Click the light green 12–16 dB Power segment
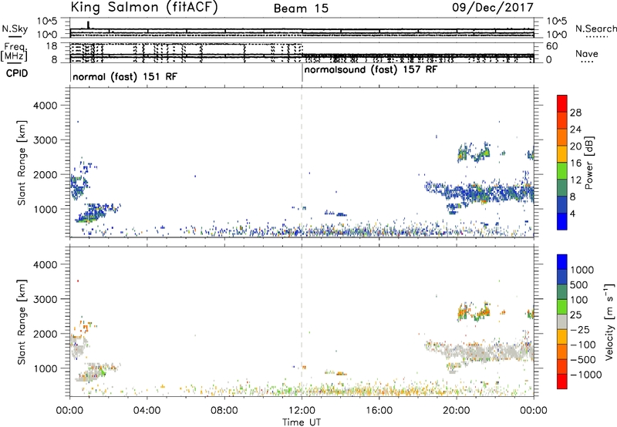 coord(562,171)
